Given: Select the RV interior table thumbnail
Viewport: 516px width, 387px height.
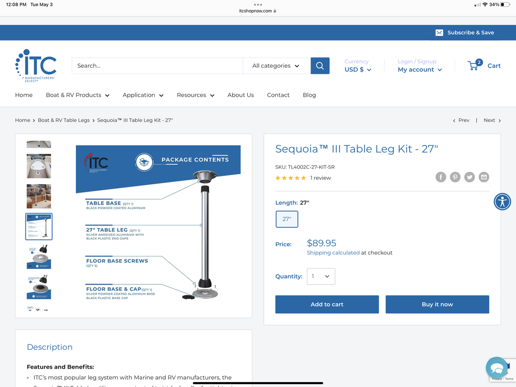Looking at the screenshot, I should click(39, 196).
